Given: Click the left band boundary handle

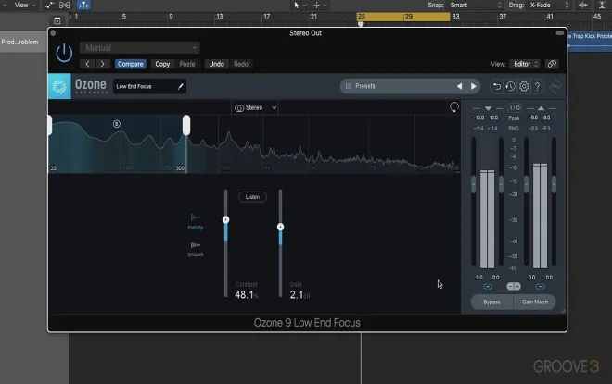Looking at the screenshot, I should [x=50, y=125].
